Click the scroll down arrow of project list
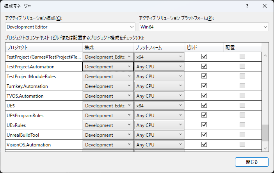Image resolution: width=274 pixels, height=173 pixels. [265, 148]
